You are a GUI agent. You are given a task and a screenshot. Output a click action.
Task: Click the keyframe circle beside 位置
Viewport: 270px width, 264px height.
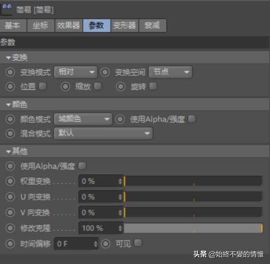point(10,87)
